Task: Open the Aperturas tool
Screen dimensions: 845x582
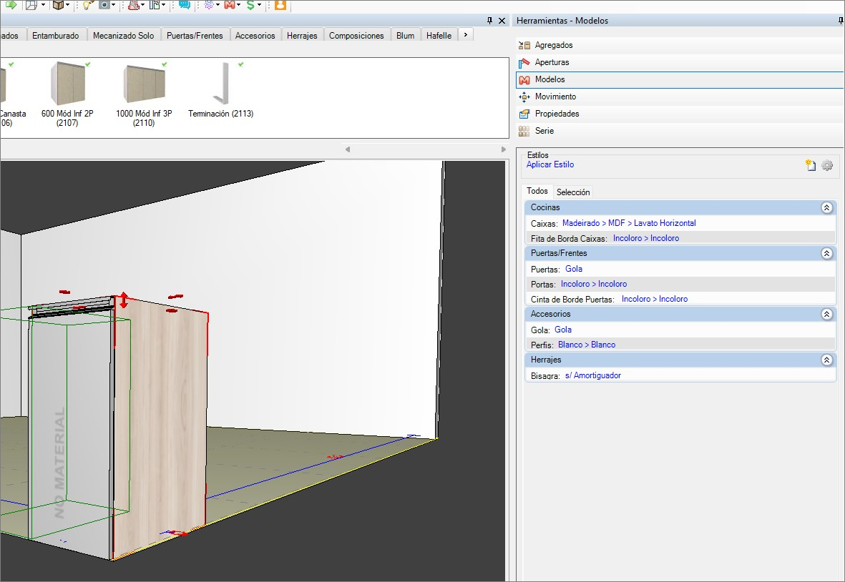Action: coord(552,62)
